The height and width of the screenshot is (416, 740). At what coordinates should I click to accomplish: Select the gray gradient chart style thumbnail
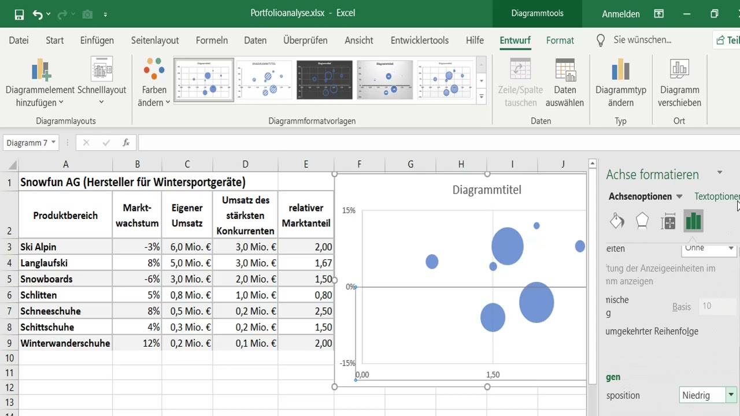(x=385, y=80)
